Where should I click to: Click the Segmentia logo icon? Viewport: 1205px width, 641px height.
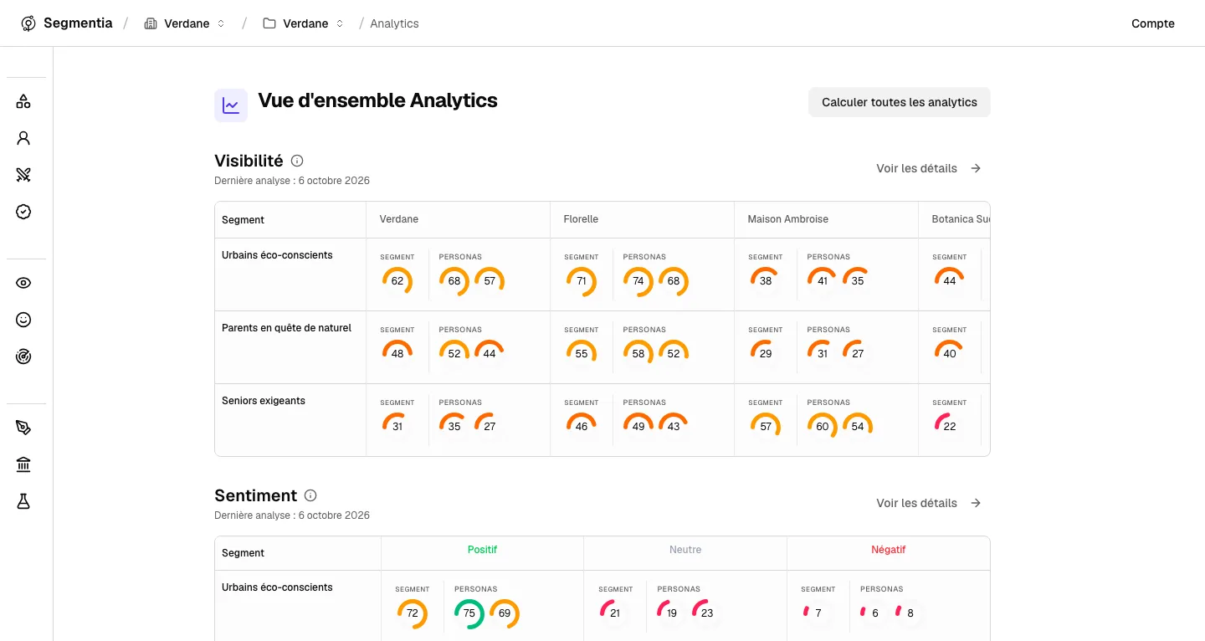point(28,23)
